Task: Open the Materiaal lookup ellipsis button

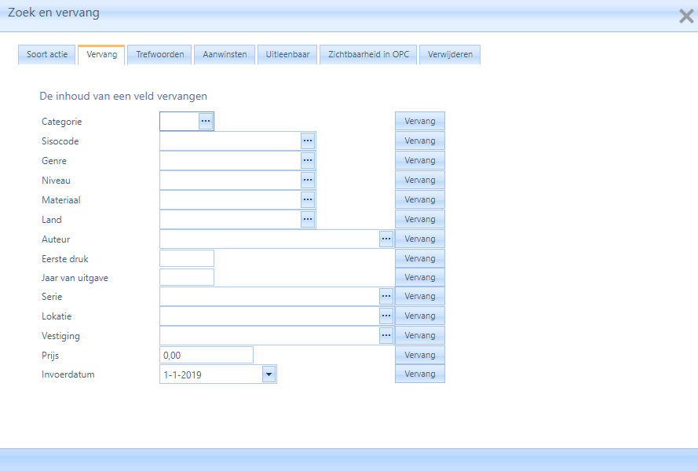Action: [x=308, y=199]
